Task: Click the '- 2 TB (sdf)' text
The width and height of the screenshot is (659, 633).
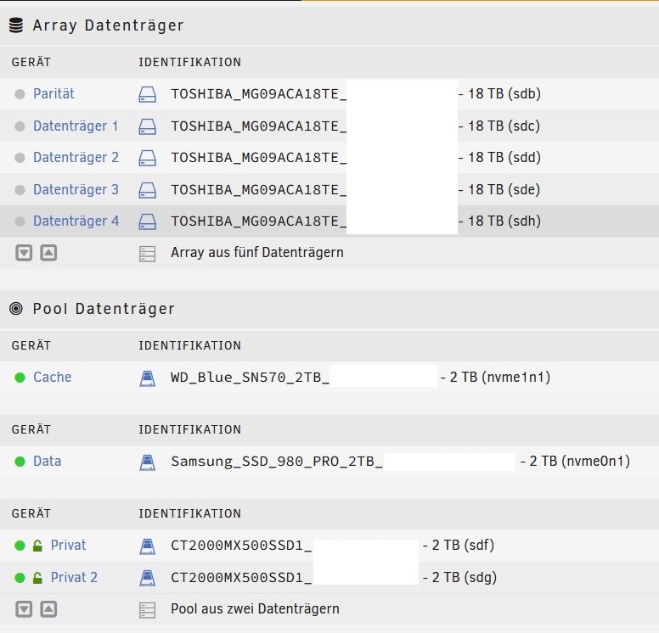Action: point(459,546)
